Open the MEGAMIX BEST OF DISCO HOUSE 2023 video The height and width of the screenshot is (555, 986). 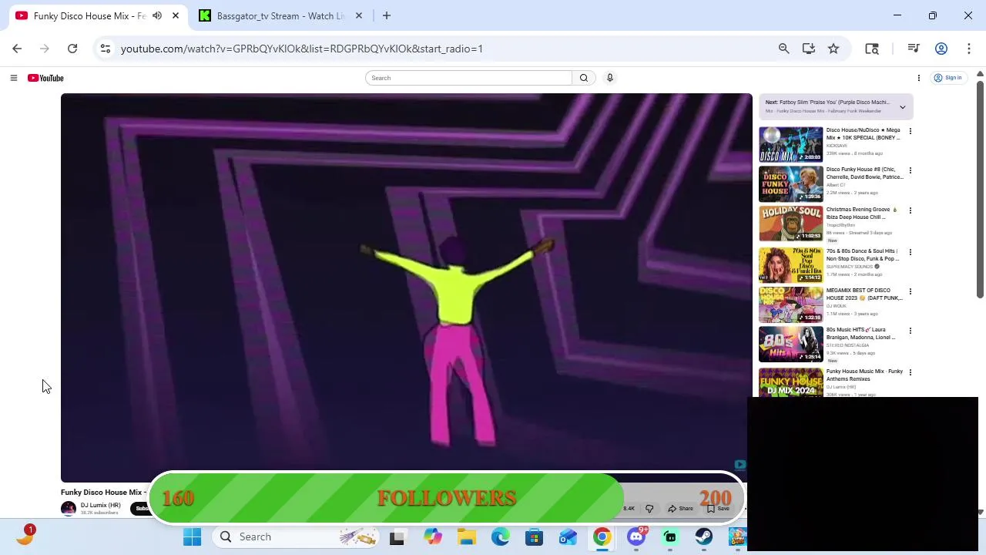pos(864,294)
